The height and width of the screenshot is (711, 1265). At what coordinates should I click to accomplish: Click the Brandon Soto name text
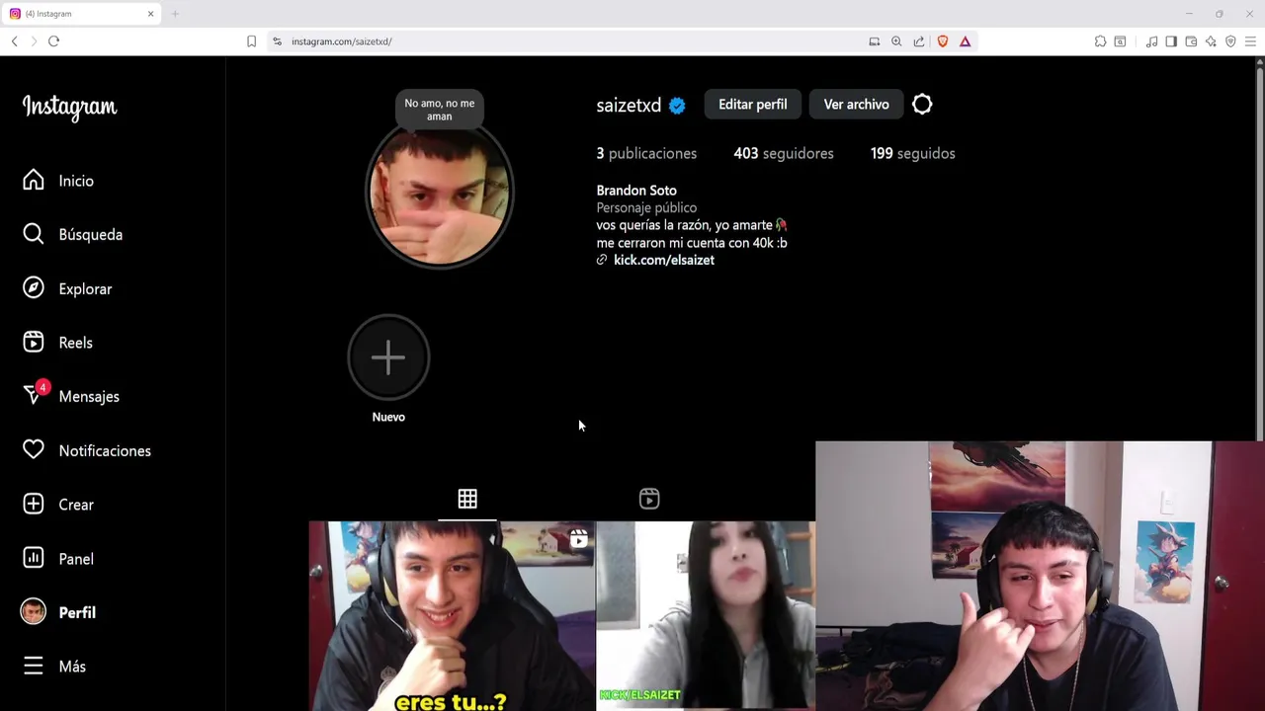click(636, 190)
